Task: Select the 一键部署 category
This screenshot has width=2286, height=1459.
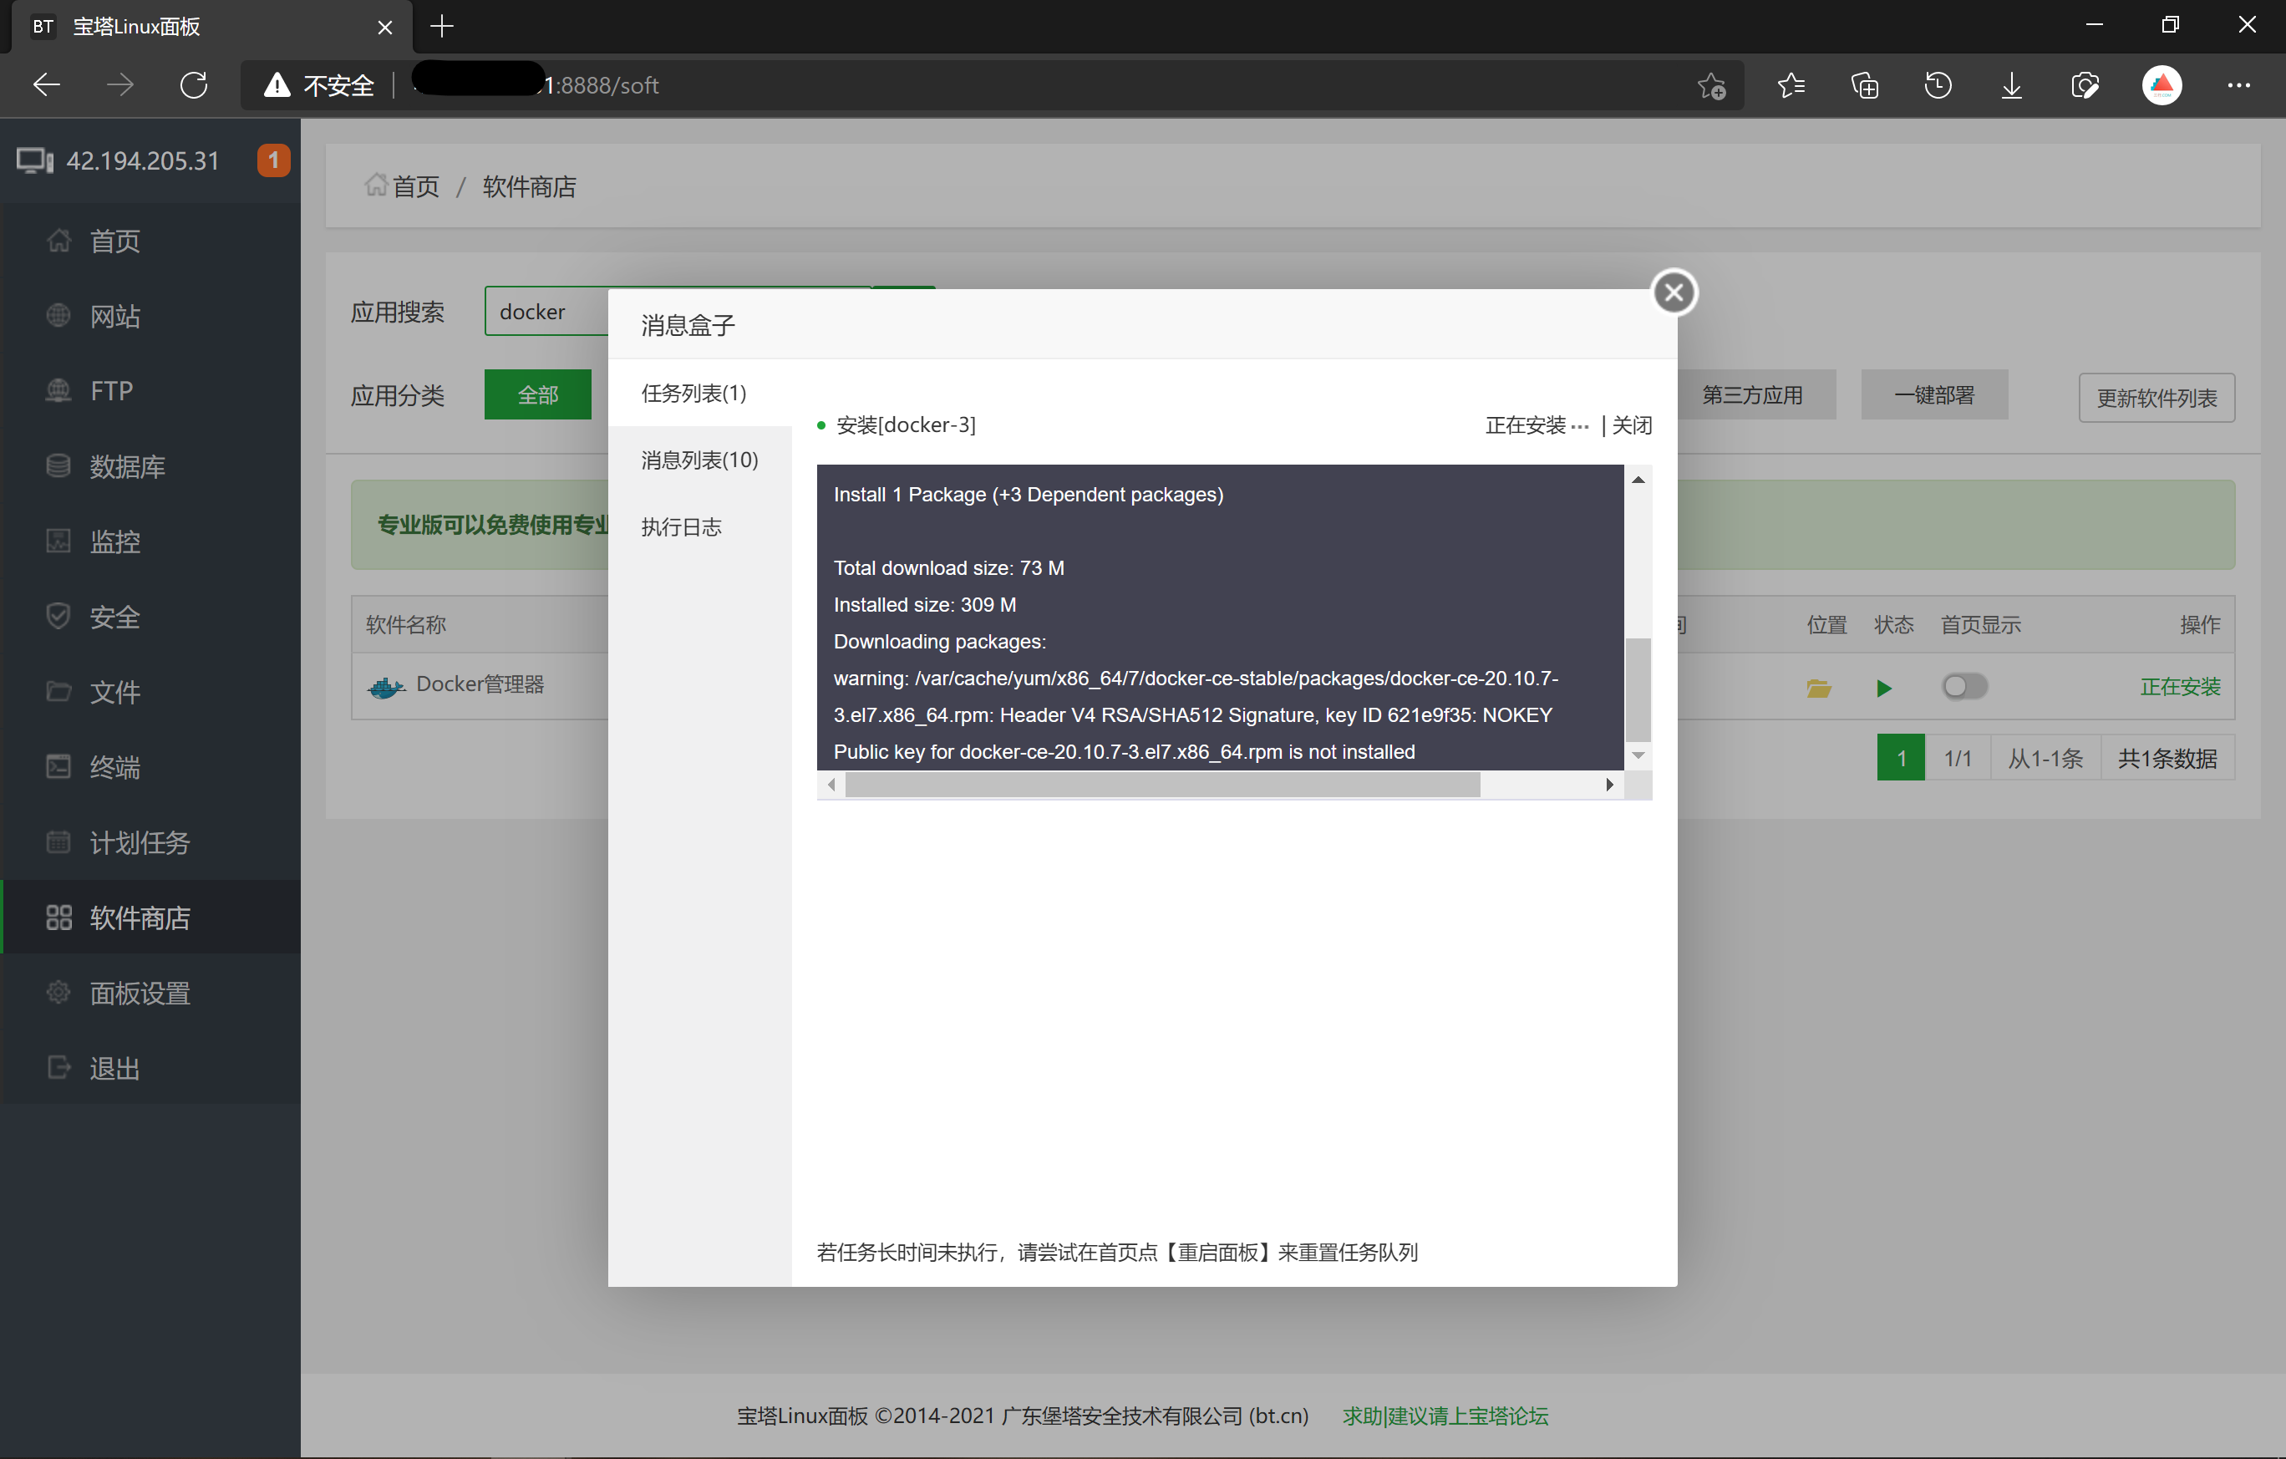Action: 1933,395
